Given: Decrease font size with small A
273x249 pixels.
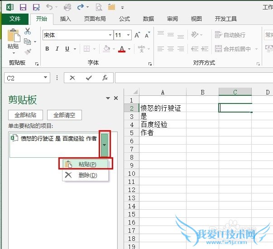Looking at the screenshot, I should click(x=148, y=35).
